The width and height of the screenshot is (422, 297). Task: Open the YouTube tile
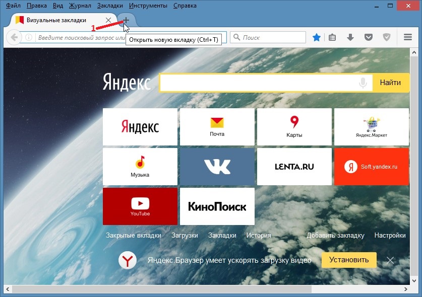[x=140, y=206]
